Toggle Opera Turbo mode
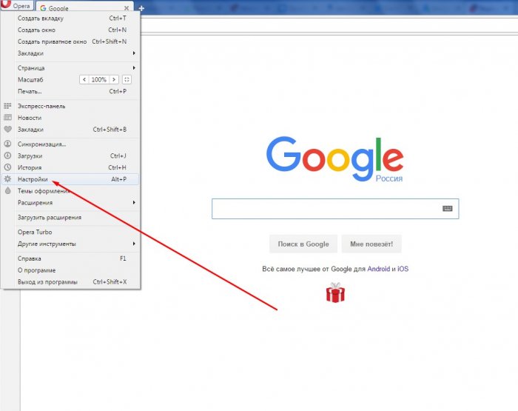The width and height of the screenshot is (518, 411). point(36,232)
